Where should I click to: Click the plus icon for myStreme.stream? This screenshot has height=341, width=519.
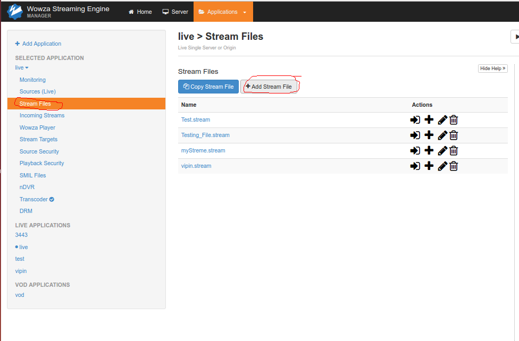pos(429,150)
